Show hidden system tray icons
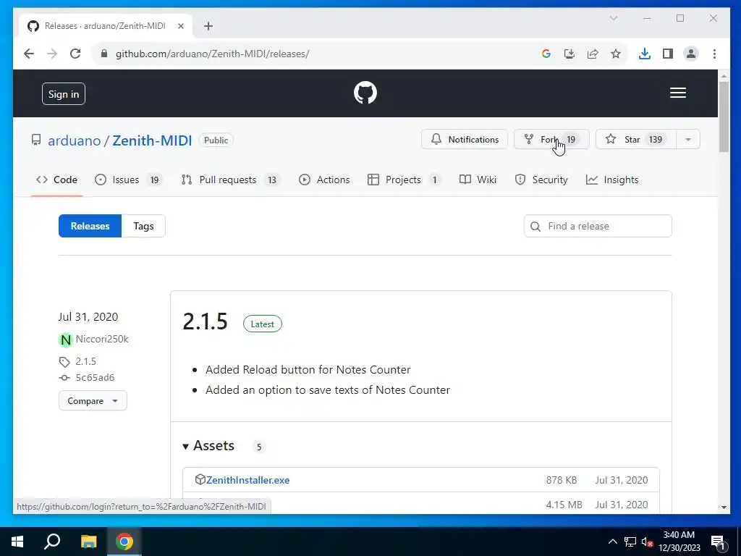Viewport: 741px width, 556px height. coord(612,542)
